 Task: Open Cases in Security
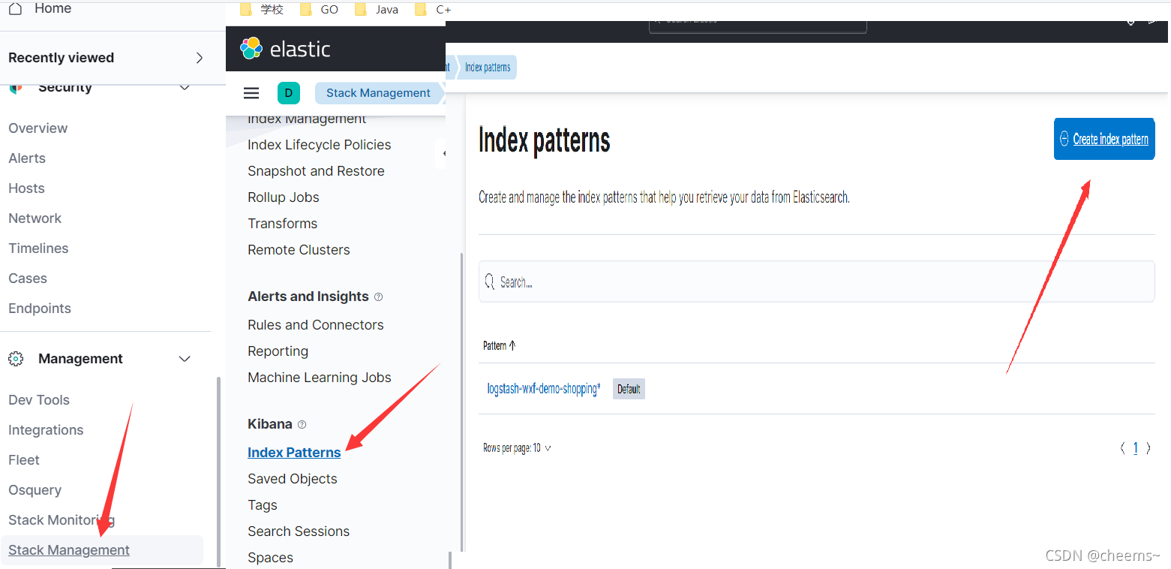tap(28, 278)
